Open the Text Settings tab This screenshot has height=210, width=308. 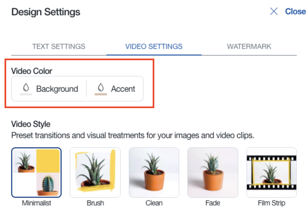point(59,47)
